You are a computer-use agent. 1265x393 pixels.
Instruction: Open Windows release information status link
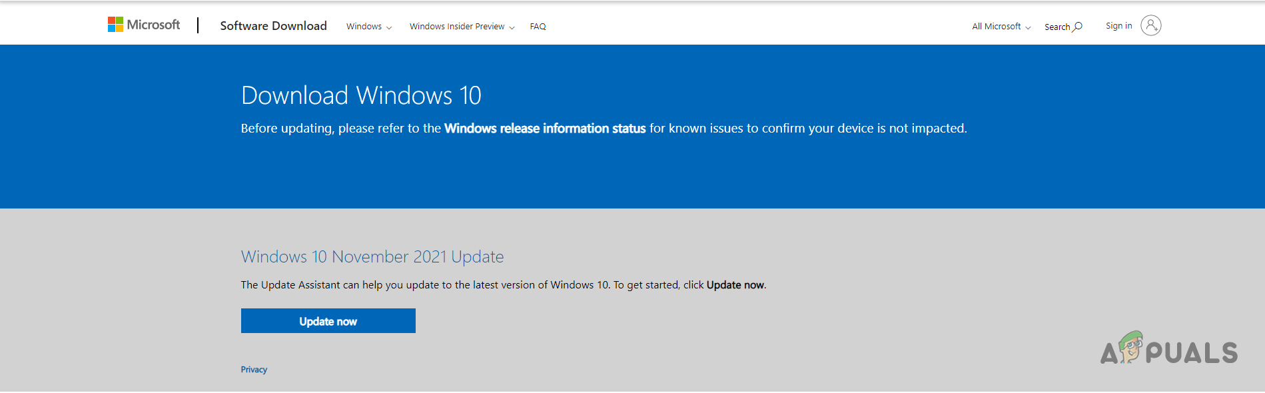[x=545, y=129]
